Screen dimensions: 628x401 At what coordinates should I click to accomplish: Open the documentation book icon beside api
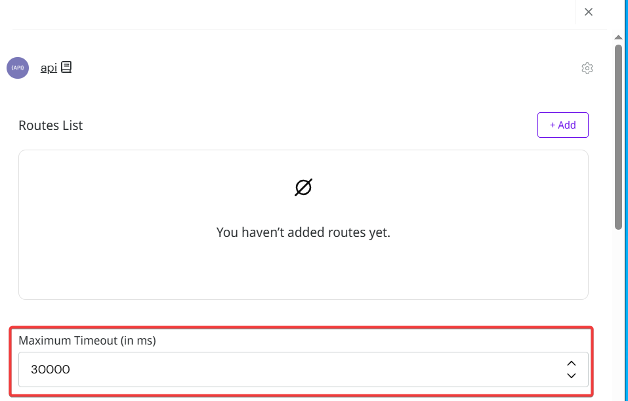click(66, 67)
